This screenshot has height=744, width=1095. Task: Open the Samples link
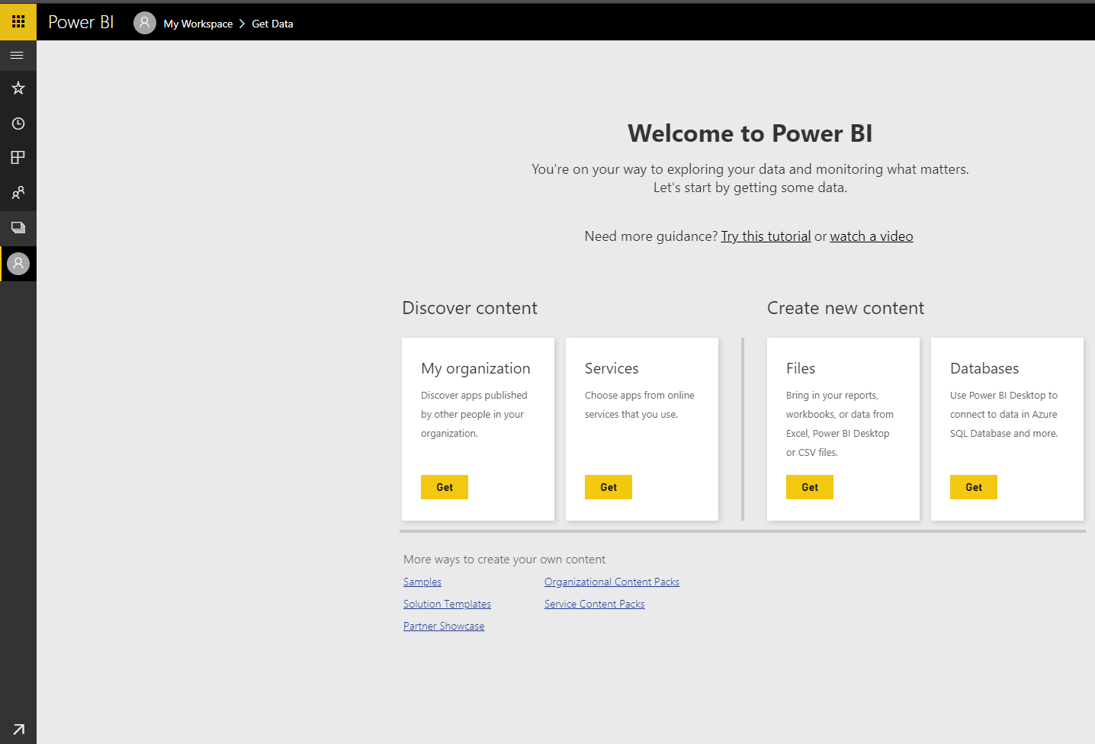pos(422,582)
